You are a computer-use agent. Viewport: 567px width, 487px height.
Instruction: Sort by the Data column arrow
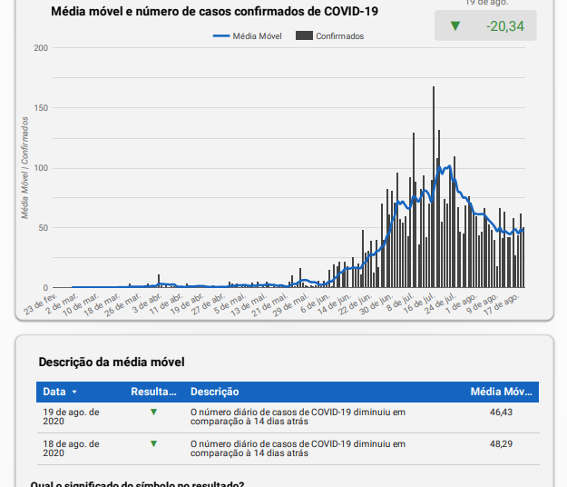(x=74, y=393)
